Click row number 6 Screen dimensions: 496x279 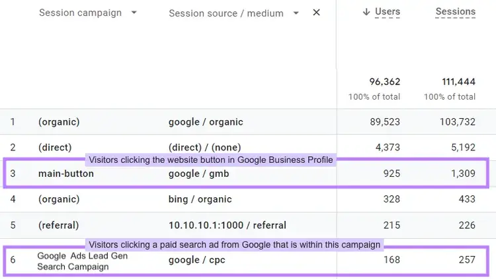point(13,260)
